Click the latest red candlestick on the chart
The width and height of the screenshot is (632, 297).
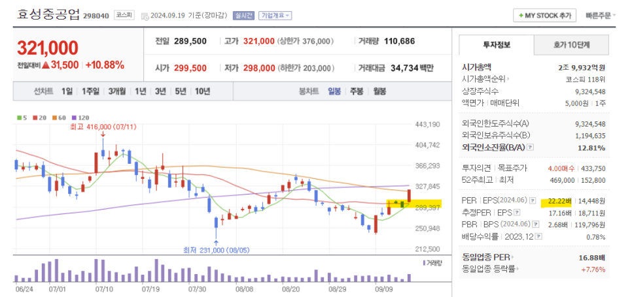(409, 196)
